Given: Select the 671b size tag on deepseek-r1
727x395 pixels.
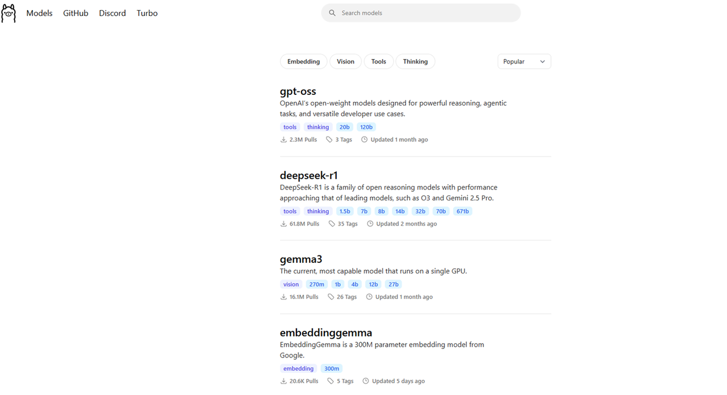Looking at the screenshot, I should pos(462,211).
